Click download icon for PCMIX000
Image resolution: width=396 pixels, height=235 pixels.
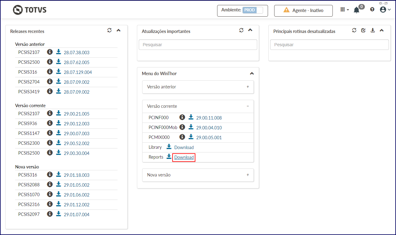point(191,137)
